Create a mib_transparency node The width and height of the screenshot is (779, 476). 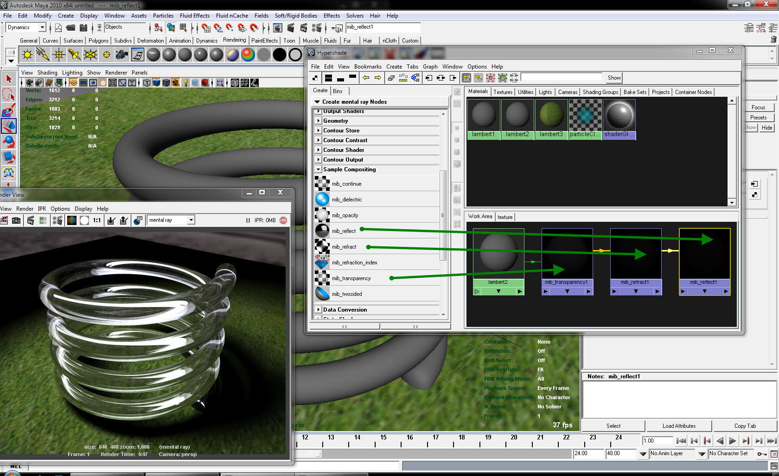(x=351, y=278)
